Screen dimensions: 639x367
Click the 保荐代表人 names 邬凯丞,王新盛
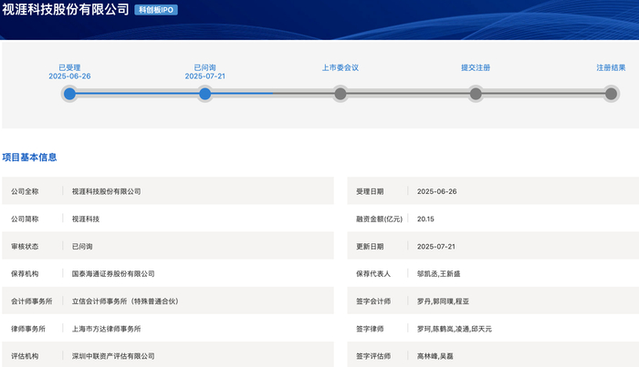[x=438, y=274]
